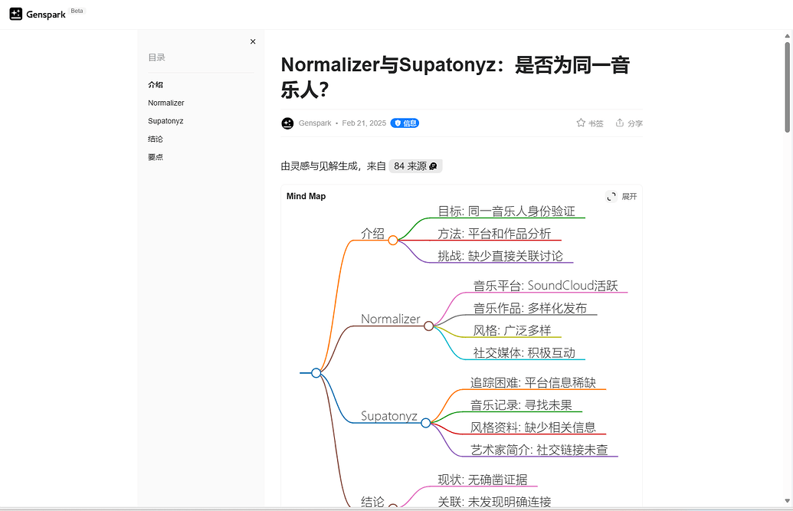Click leaf 音乐记录: 寻找未果
The width and height of the screenshot is (793, 511).
tap(521, 405)
